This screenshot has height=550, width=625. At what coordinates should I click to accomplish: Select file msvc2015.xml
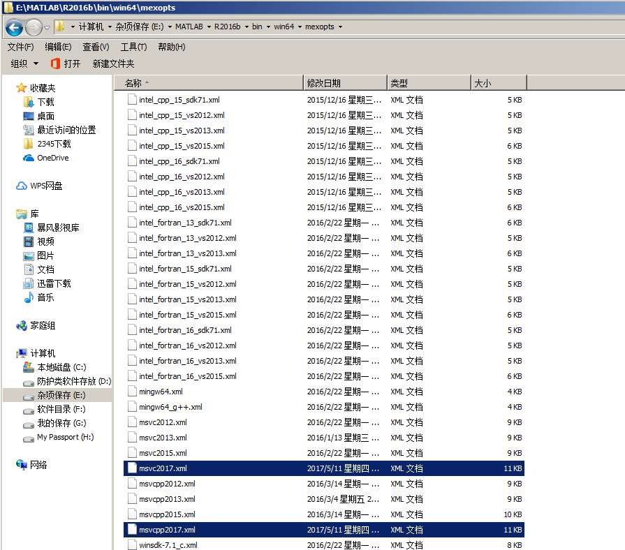click(x=323, y=453)
